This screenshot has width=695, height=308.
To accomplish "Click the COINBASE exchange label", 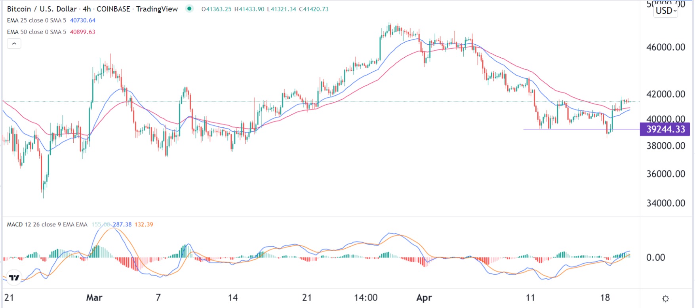I will tap(113, 9).
